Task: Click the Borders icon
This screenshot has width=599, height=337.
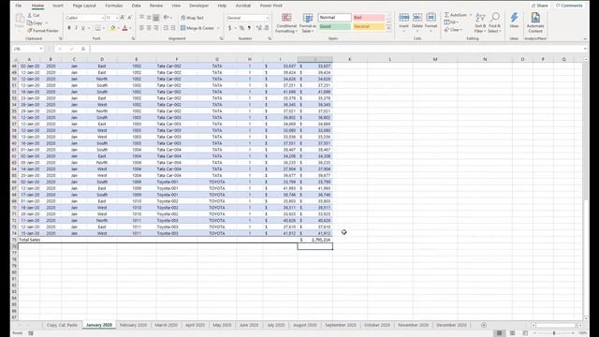Action: click(97, 28)
